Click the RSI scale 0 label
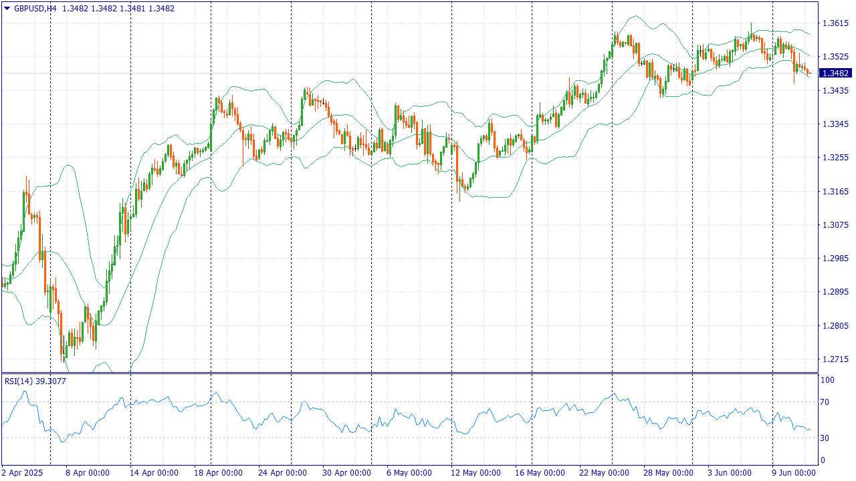Viewport: 856px width, 481px height. point(824,460)
